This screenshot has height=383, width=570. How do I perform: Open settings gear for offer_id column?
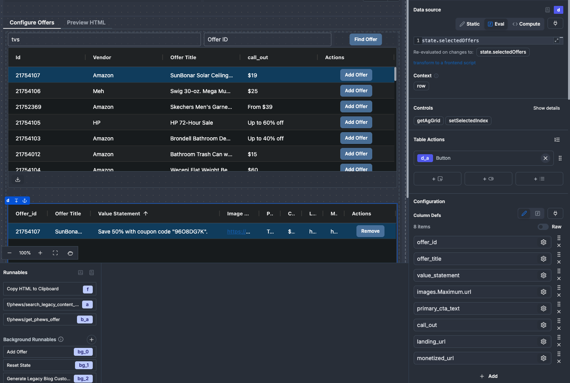coord(544,242)
